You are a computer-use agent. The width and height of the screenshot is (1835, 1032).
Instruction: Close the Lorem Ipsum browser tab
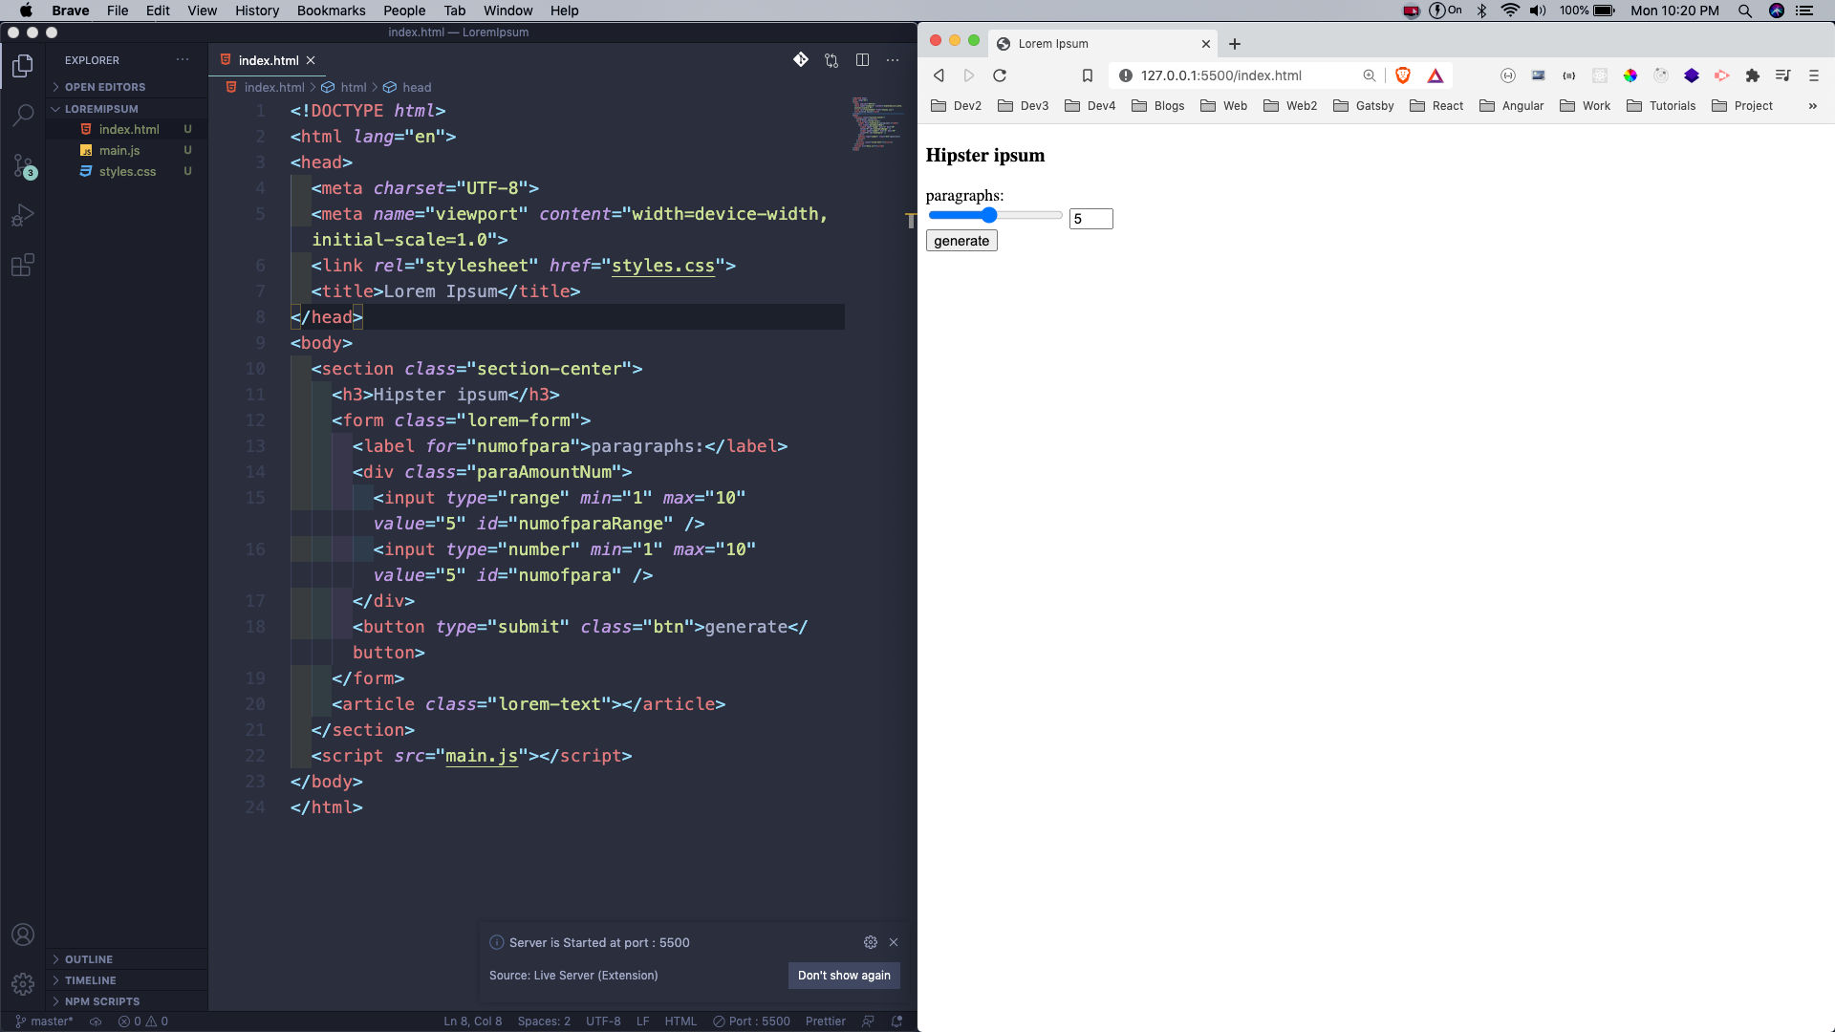[1206, 44]
